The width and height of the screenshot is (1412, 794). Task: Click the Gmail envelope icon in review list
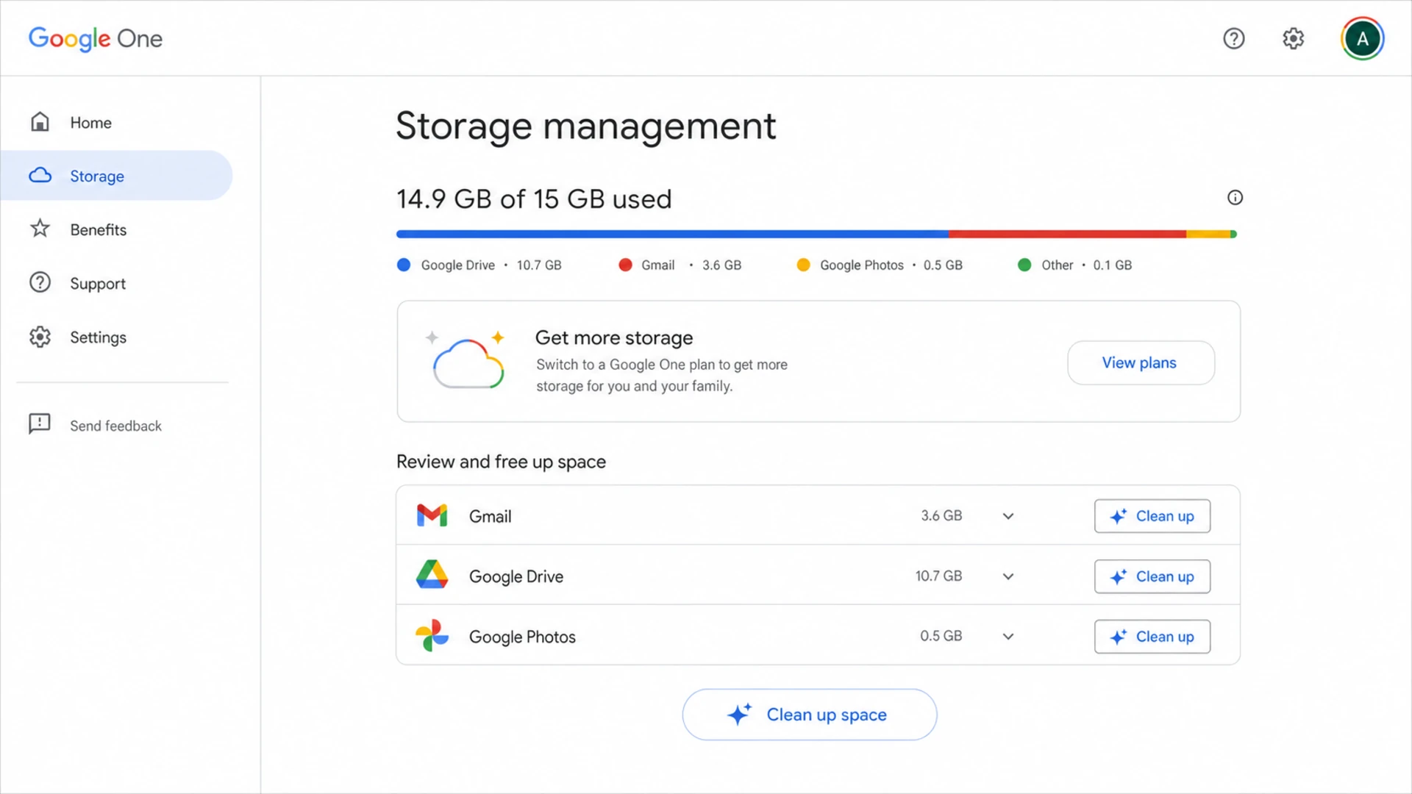(x=432, y=515)
